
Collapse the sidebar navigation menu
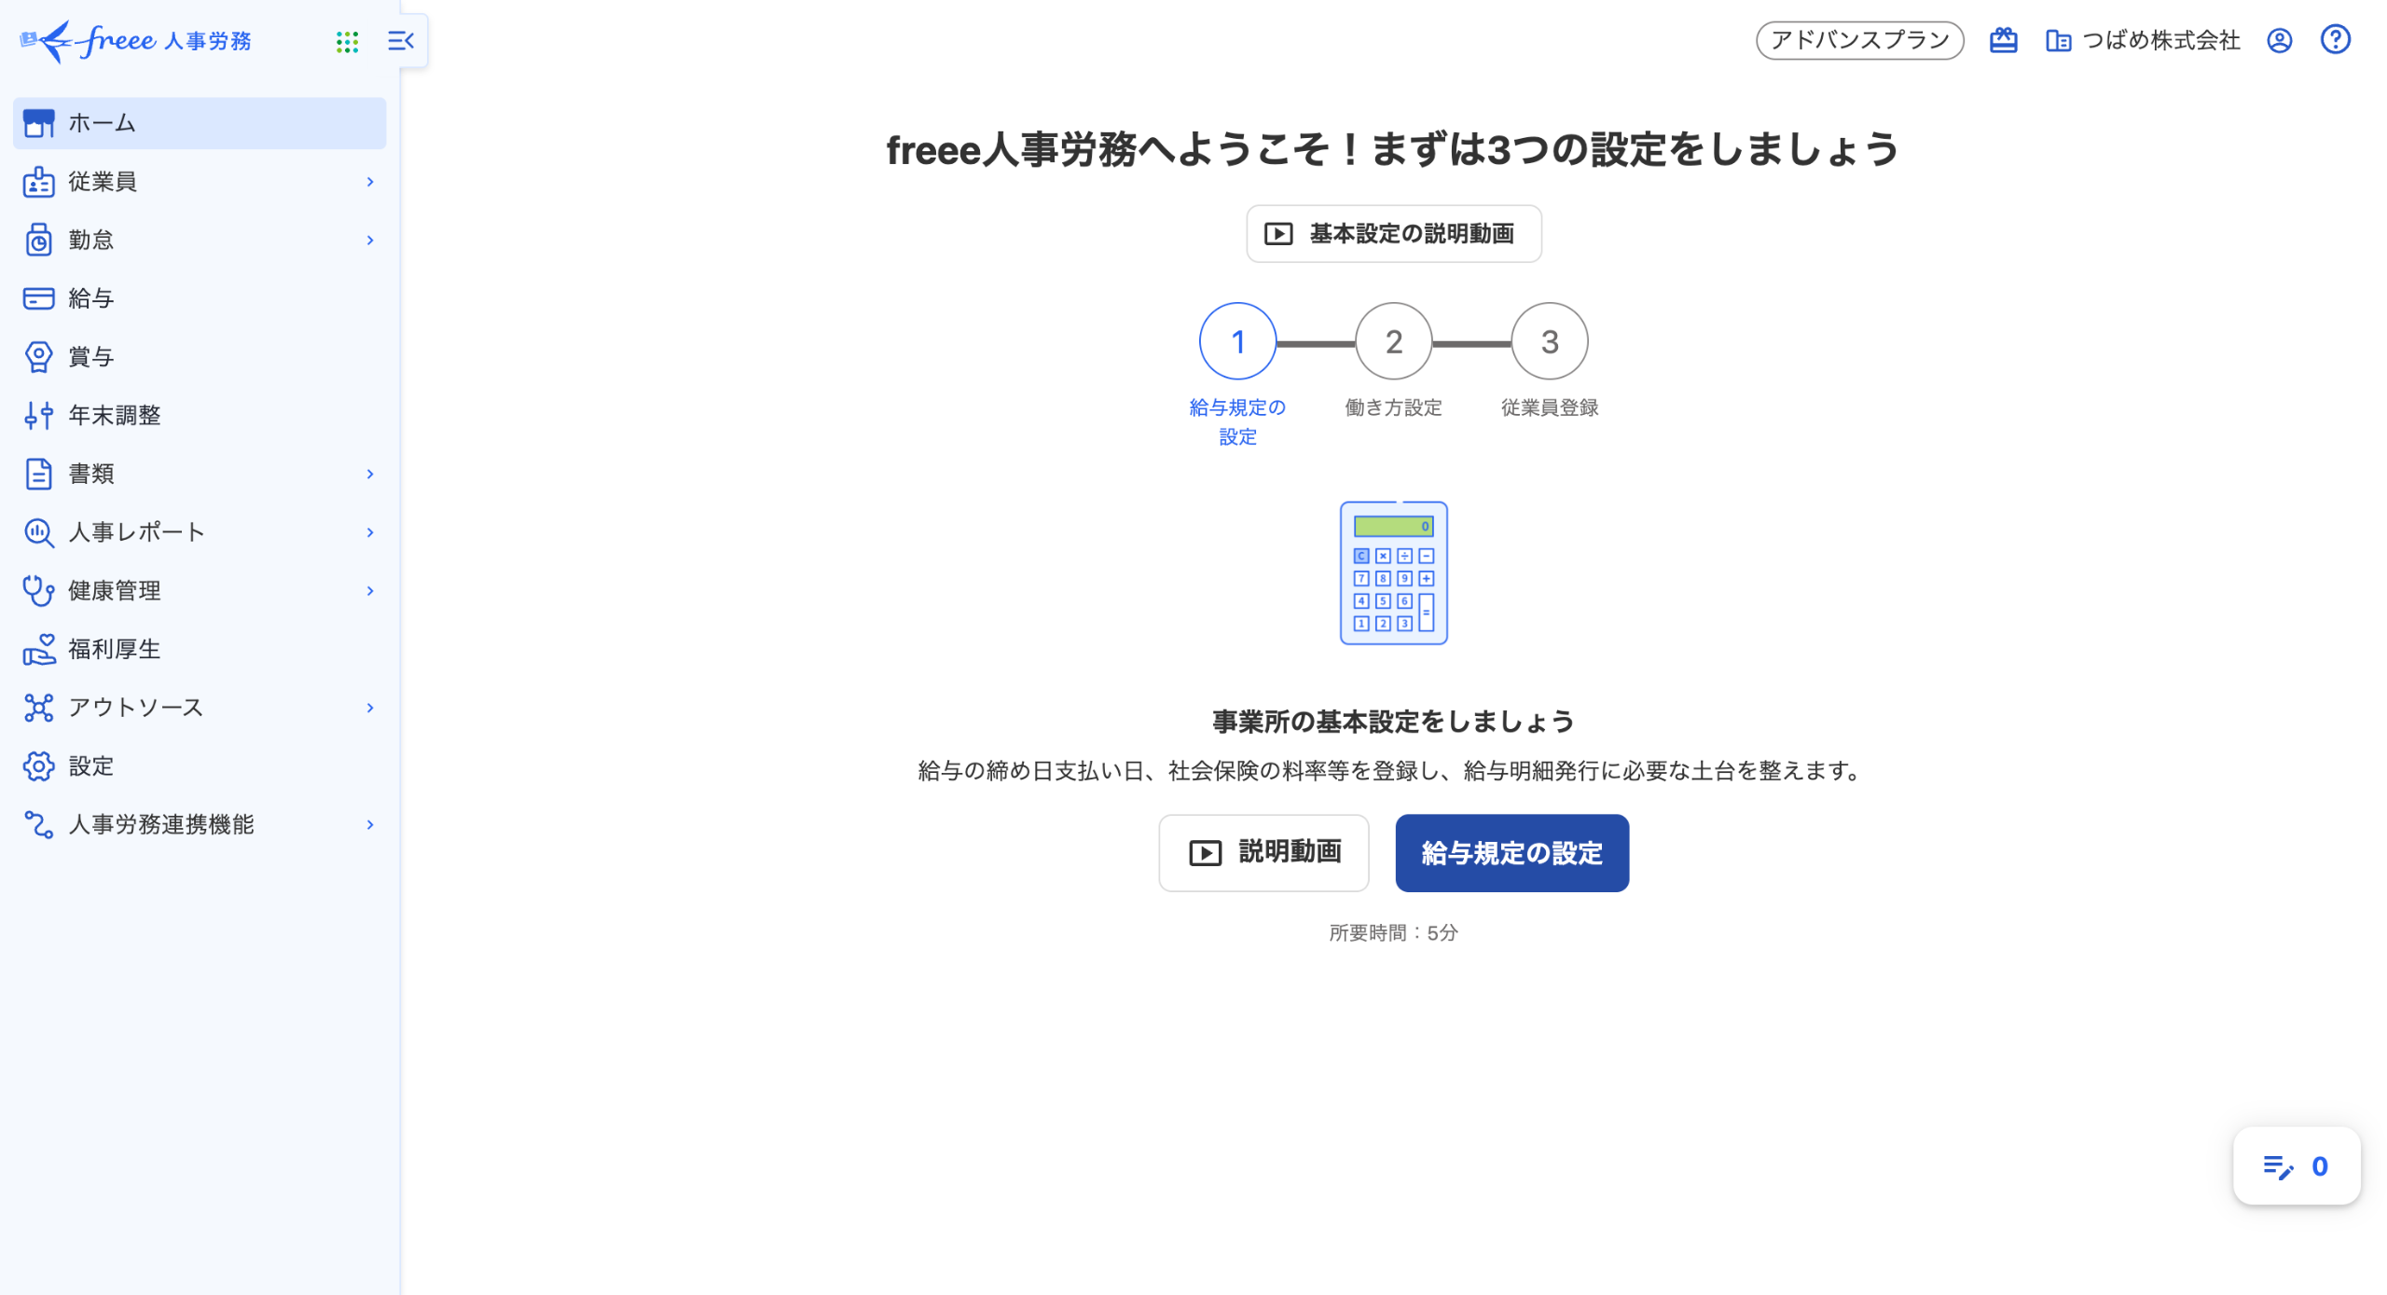click(x=401, y=41)
